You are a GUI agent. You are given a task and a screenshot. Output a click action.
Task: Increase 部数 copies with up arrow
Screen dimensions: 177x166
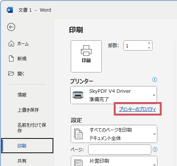[149, 43]
